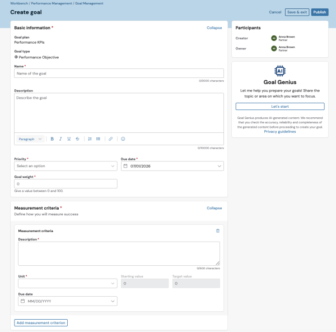Viewport: 336px width, 332px height.
Task: Open the emoji picker in description toolbar
Action: click(x=123, y=139)
